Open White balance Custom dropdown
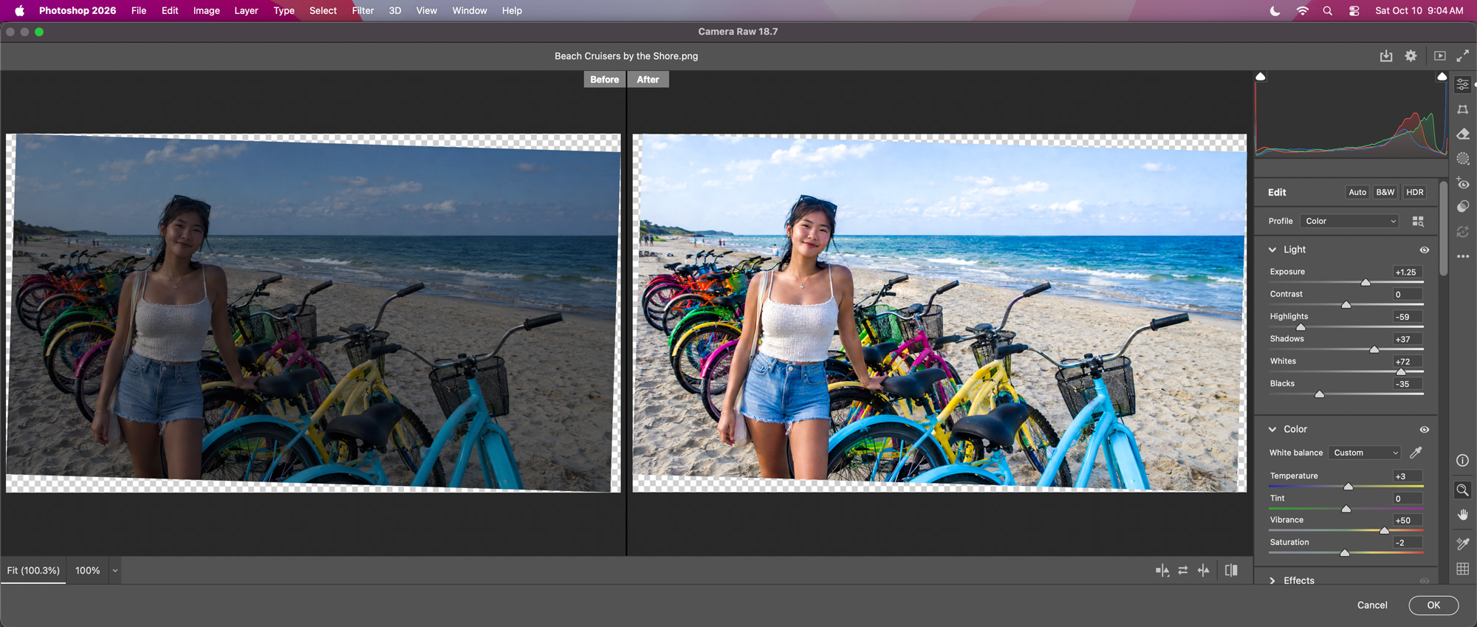1477x627 pixels. click(1365, 453)
